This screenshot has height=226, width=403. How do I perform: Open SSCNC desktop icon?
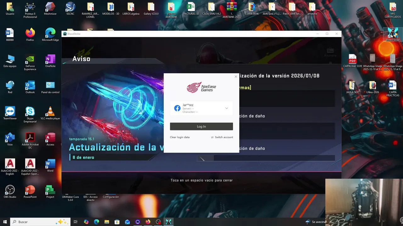pyautogui.click(x=71, y=9)
